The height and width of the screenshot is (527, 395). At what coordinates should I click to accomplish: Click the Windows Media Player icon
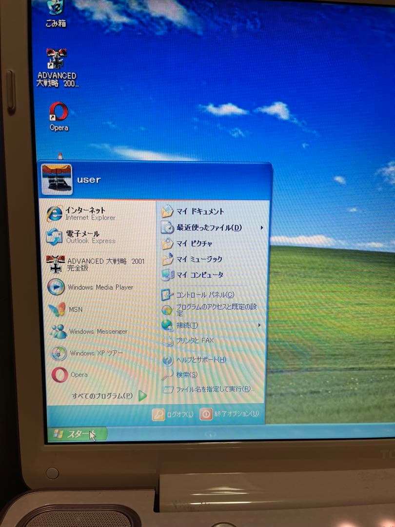[x=56, y=287]
